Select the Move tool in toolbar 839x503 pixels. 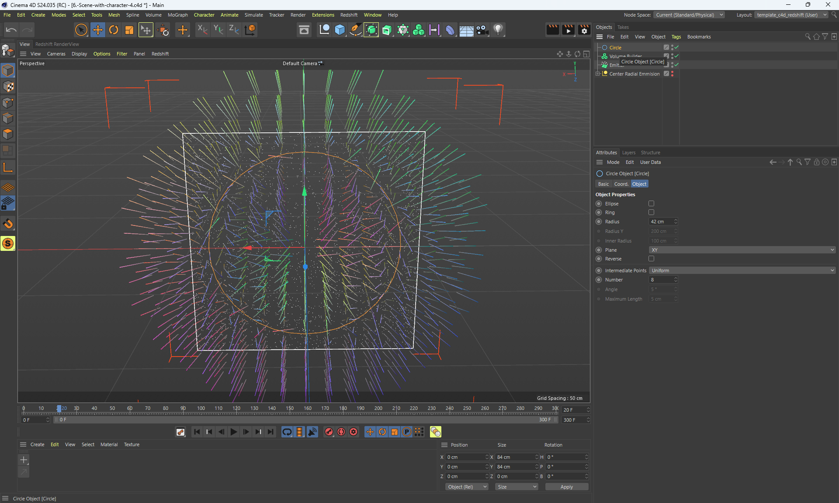(98, 30)
